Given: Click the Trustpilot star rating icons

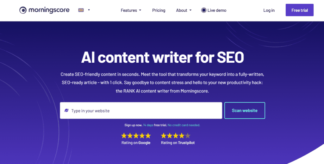Looking at the screenshot, I should 176,136.
